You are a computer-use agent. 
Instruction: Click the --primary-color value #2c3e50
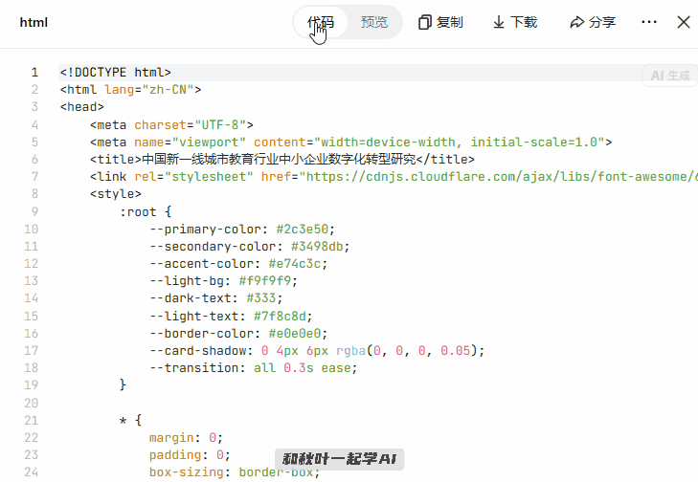(305, 229)
